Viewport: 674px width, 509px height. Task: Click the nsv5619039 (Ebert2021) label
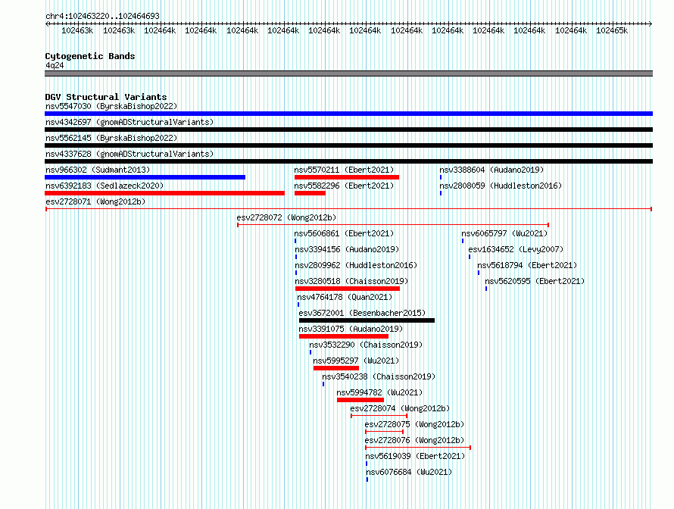415,456
